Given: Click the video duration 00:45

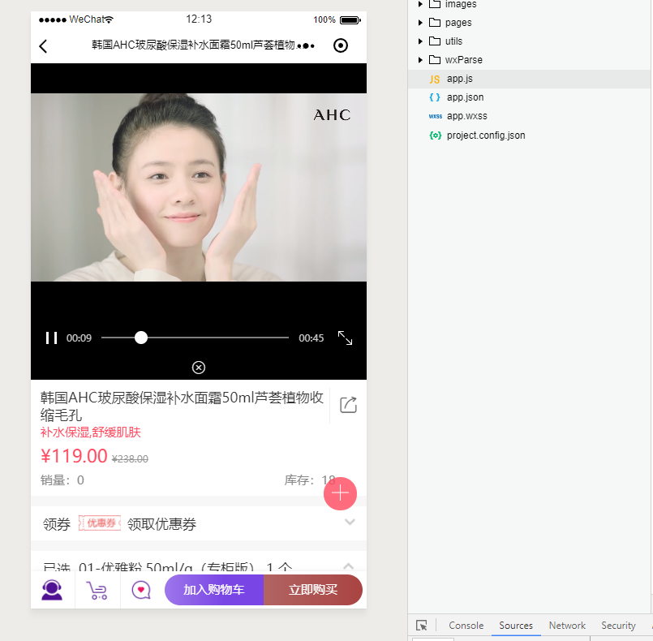Looking at the screenshot, I should click(311, 338).
